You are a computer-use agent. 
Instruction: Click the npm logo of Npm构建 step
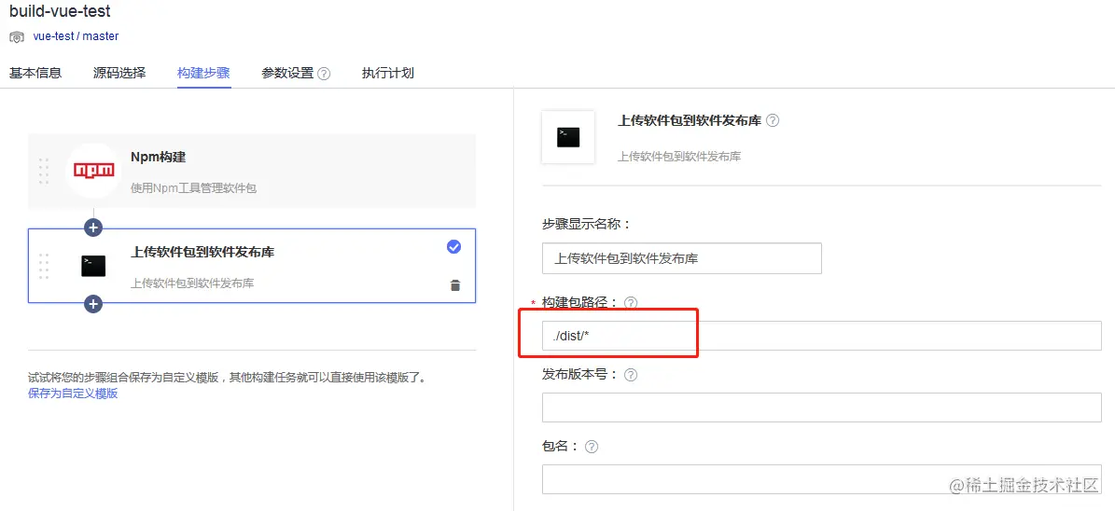93,171
